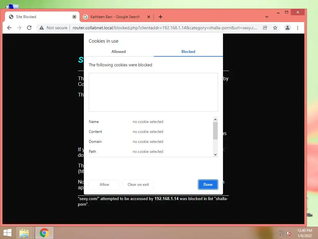318x239 pixels.
Task: Click the blocked cookies list box
Action: click(153, 92)
